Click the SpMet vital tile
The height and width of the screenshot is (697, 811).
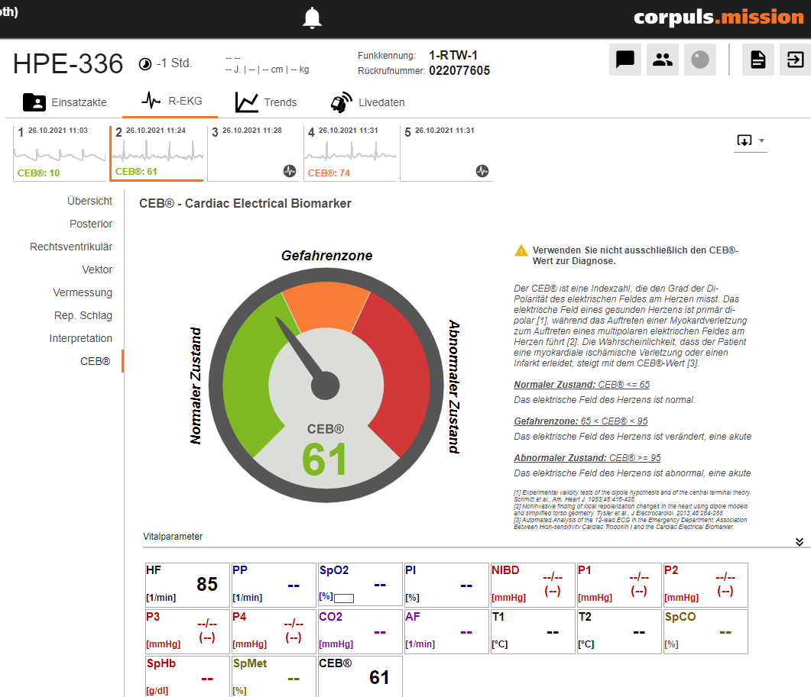click(x=274, y=677)
